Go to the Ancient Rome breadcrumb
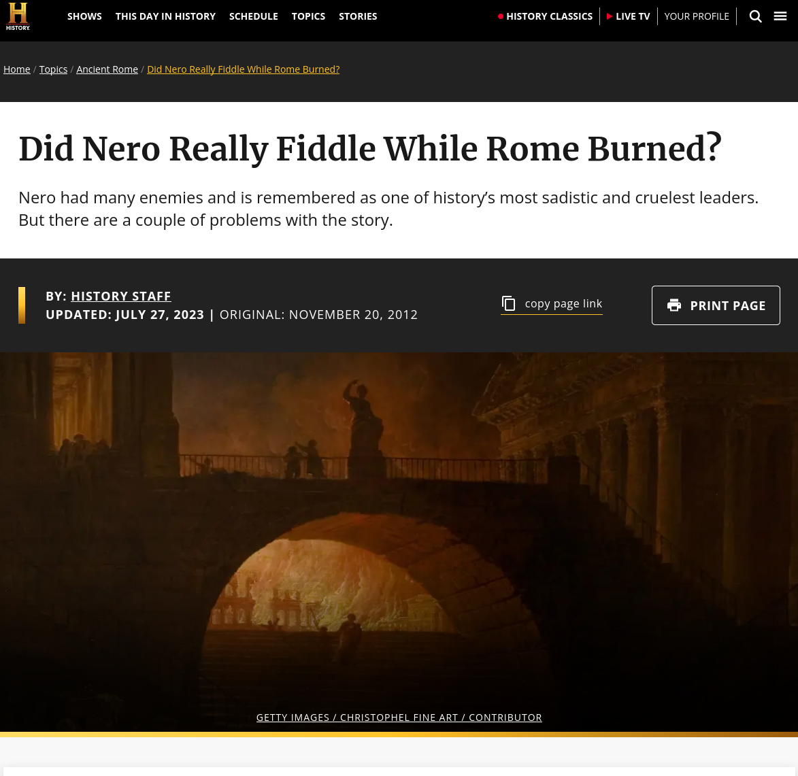This screenshot has width=798, height=776. pos(107,69)
